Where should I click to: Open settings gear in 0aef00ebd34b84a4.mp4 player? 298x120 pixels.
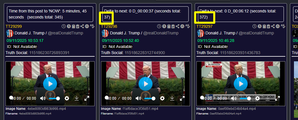pyautogui.click(x=257, y=98)
